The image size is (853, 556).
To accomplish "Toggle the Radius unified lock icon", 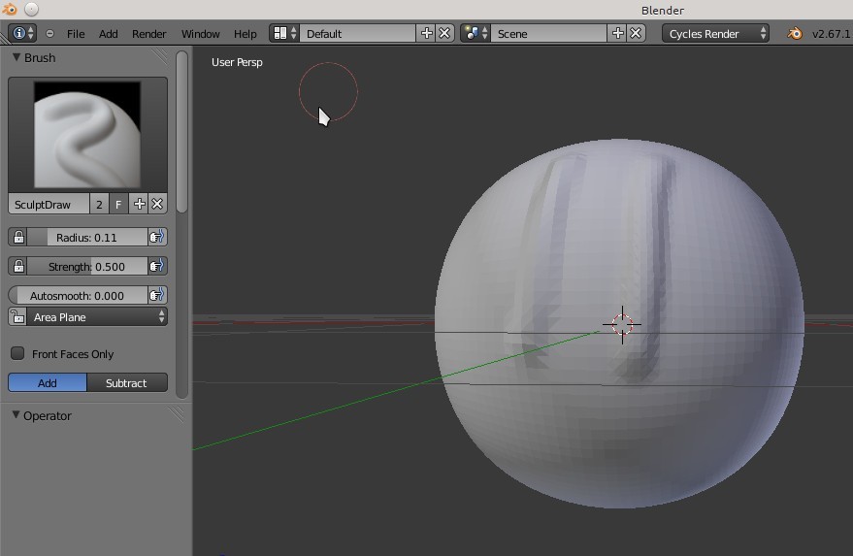I will click(x=18, y=237).
